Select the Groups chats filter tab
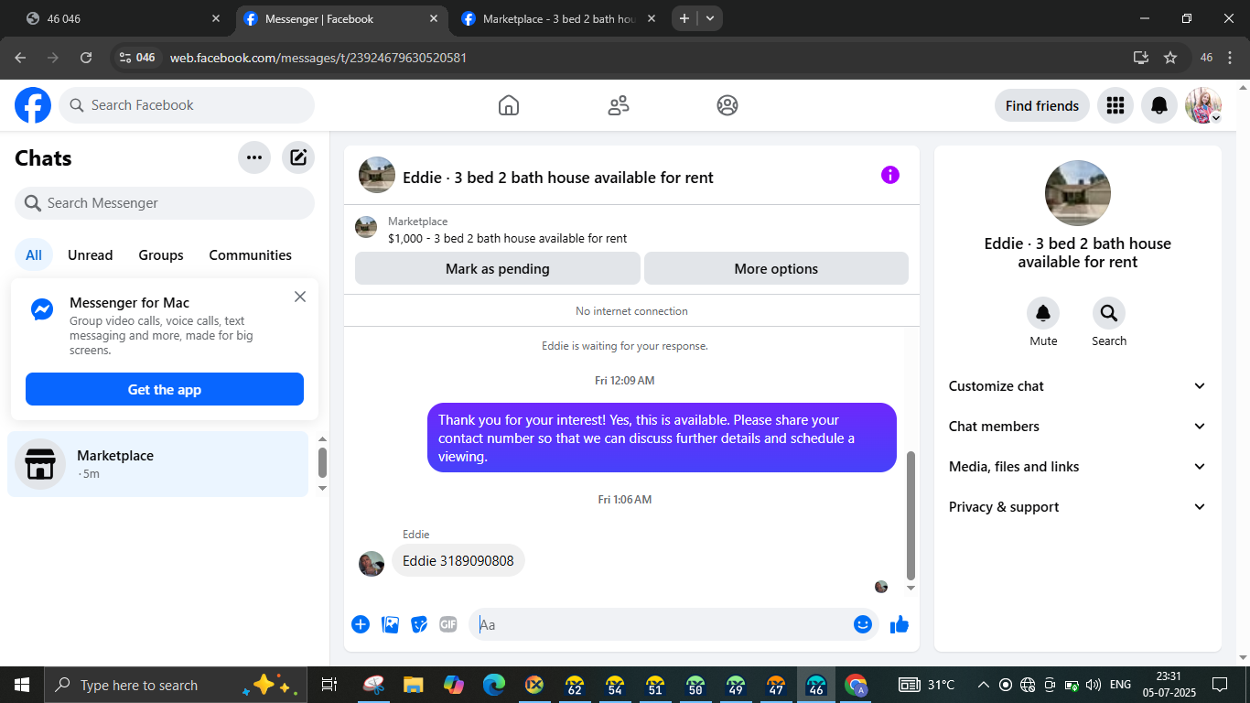The height and width of the screenshot is (703, 1250). pos(161,255)
